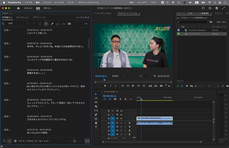Click the pencil edit icon in transcript toolbar
Image resolution: width=229 pixels, height=148 pixels.
[x=52, y=23]
